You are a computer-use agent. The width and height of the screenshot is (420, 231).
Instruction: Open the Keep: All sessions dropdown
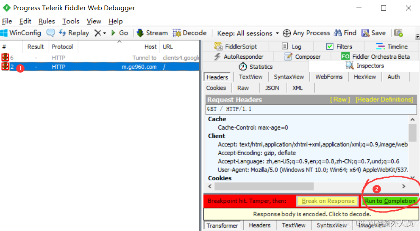point(248,33)
